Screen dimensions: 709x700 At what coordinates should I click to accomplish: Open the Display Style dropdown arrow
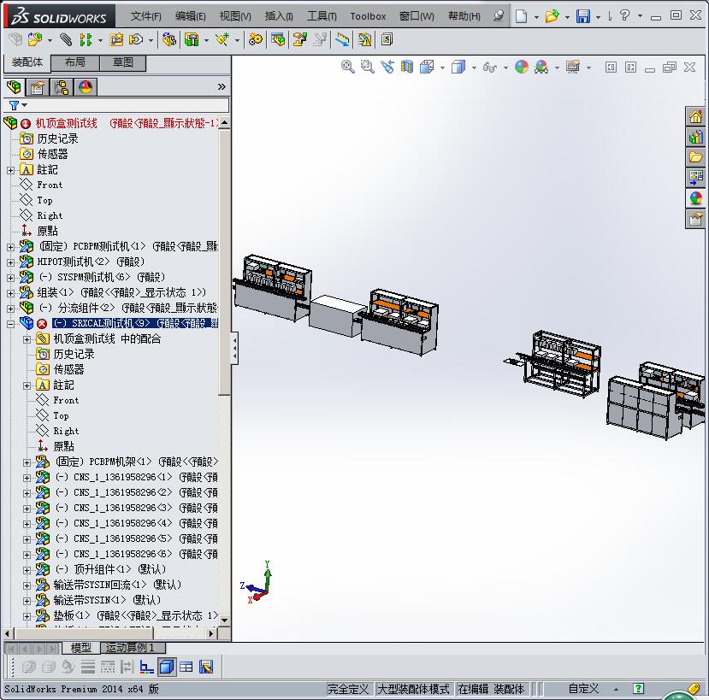click(474, 68)
